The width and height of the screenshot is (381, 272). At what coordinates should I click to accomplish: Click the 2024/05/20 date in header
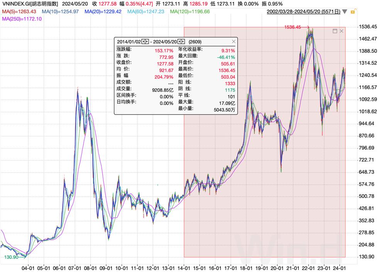pyautogui.click(x=75, y=4)
